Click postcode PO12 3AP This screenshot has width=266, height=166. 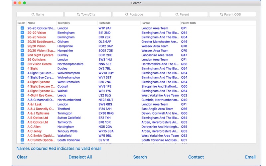tap(106, 46)
